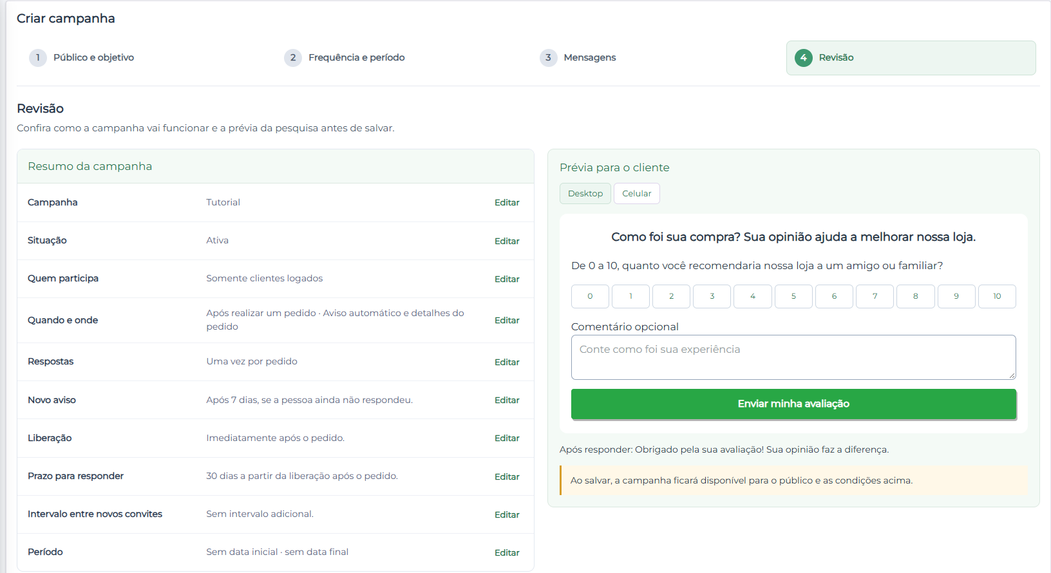Image resolution: width=1051 pixels, height=573 pixels.
Task: Edit the Prazo para responder row
Action: pyautogui.click(x=507, y=476)
